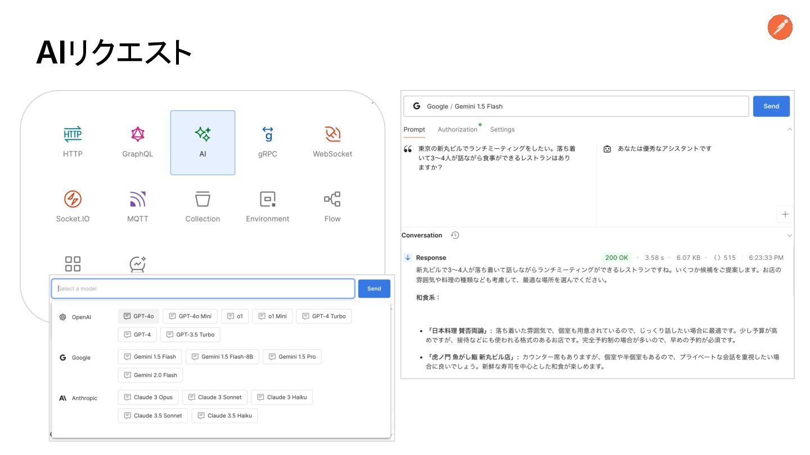Choose the GraphQL request icon
The width and height of the screenshot is (810, 455).
point(138,134)
